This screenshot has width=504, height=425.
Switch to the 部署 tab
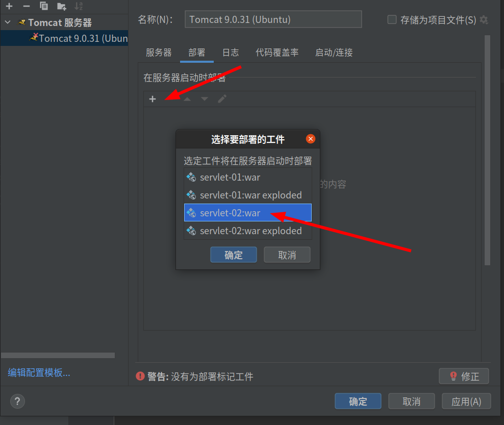pos(197,53)
